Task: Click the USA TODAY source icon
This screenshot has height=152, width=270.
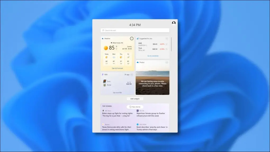Action: pyautogui.click(x=138, y=124)
